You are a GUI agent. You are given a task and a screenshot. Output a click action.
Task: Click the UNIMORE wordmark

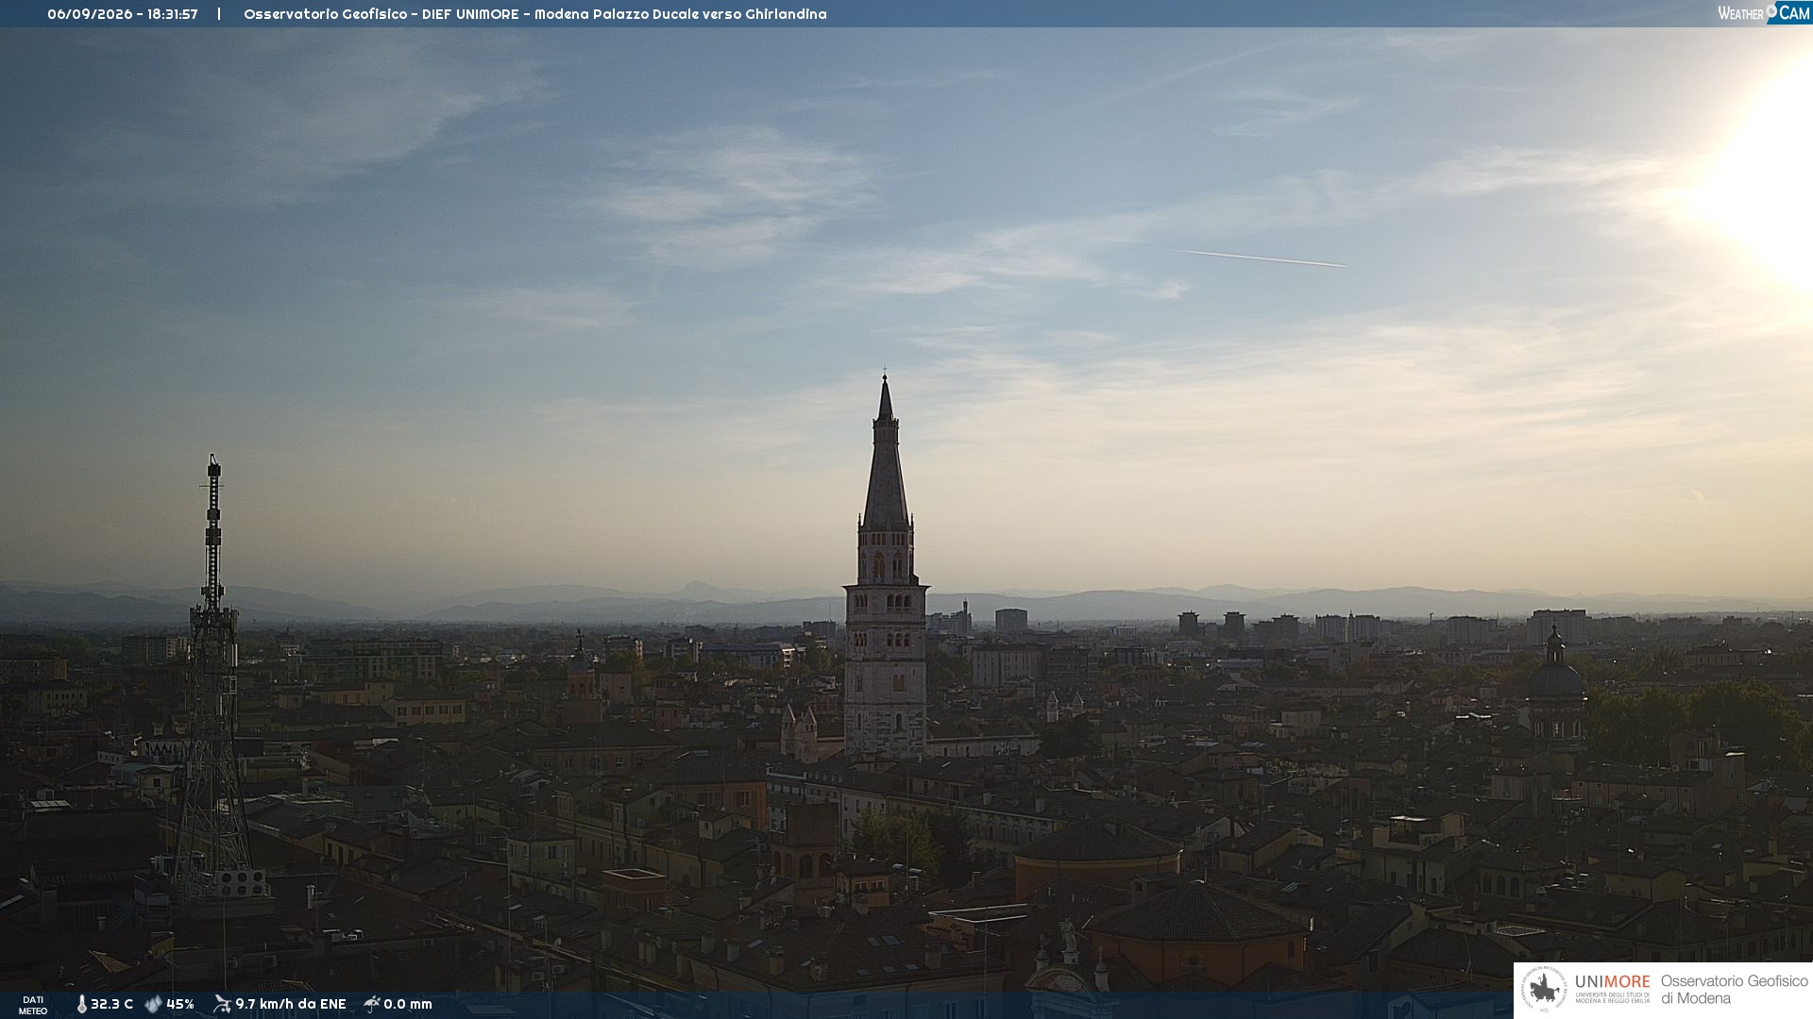click(x=1613, y=982)
